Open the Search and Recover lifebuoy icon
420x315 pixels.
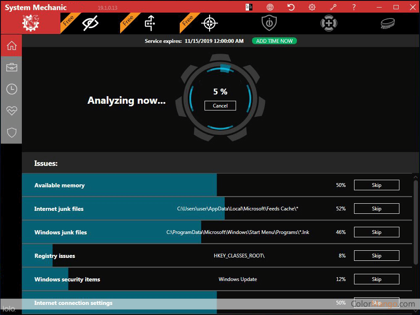point(328,24)
